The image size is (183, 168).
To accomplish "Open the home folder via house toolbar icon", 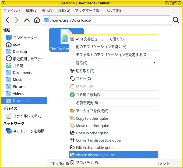I will coord(37,20).
